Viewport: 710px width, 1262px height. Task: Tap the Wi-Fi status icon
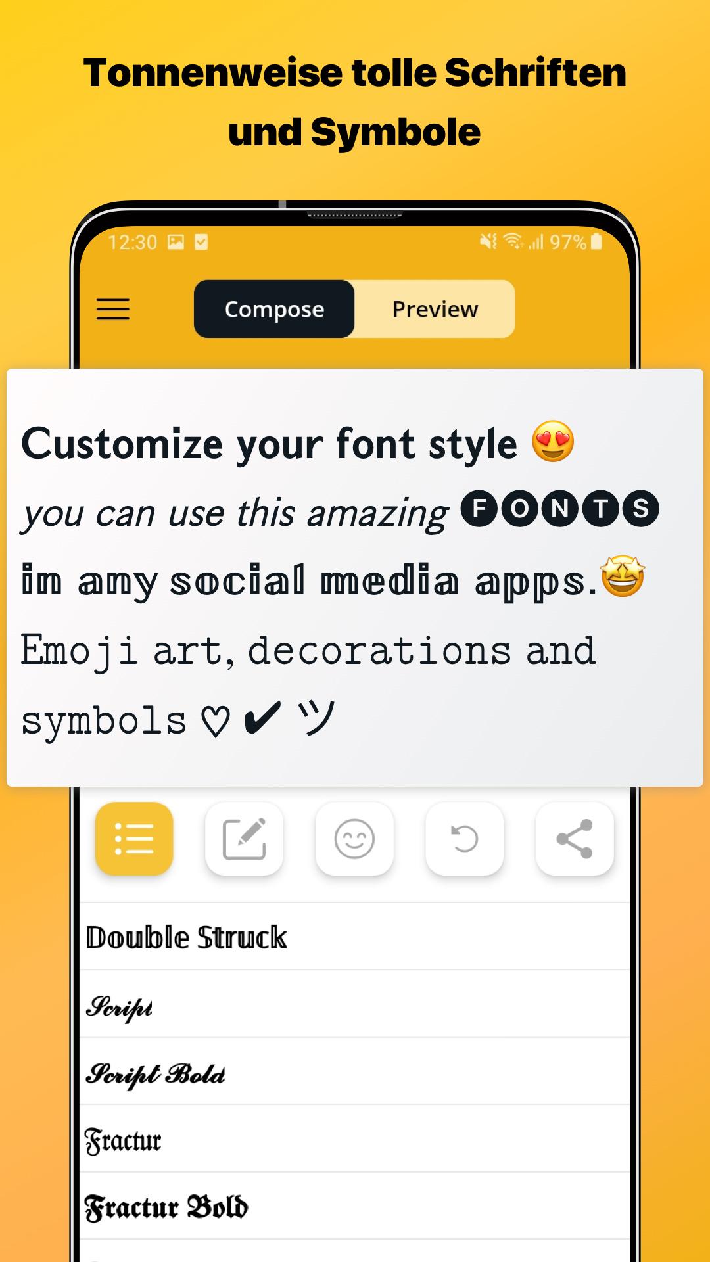[514, 242]
